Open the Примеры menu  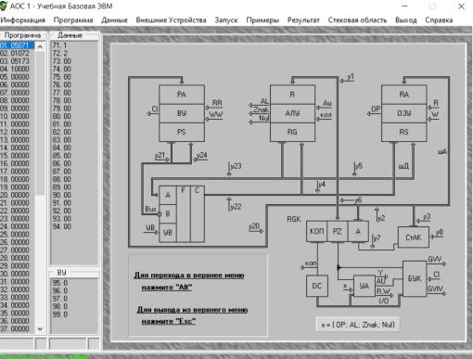click(x=262, y=20)
